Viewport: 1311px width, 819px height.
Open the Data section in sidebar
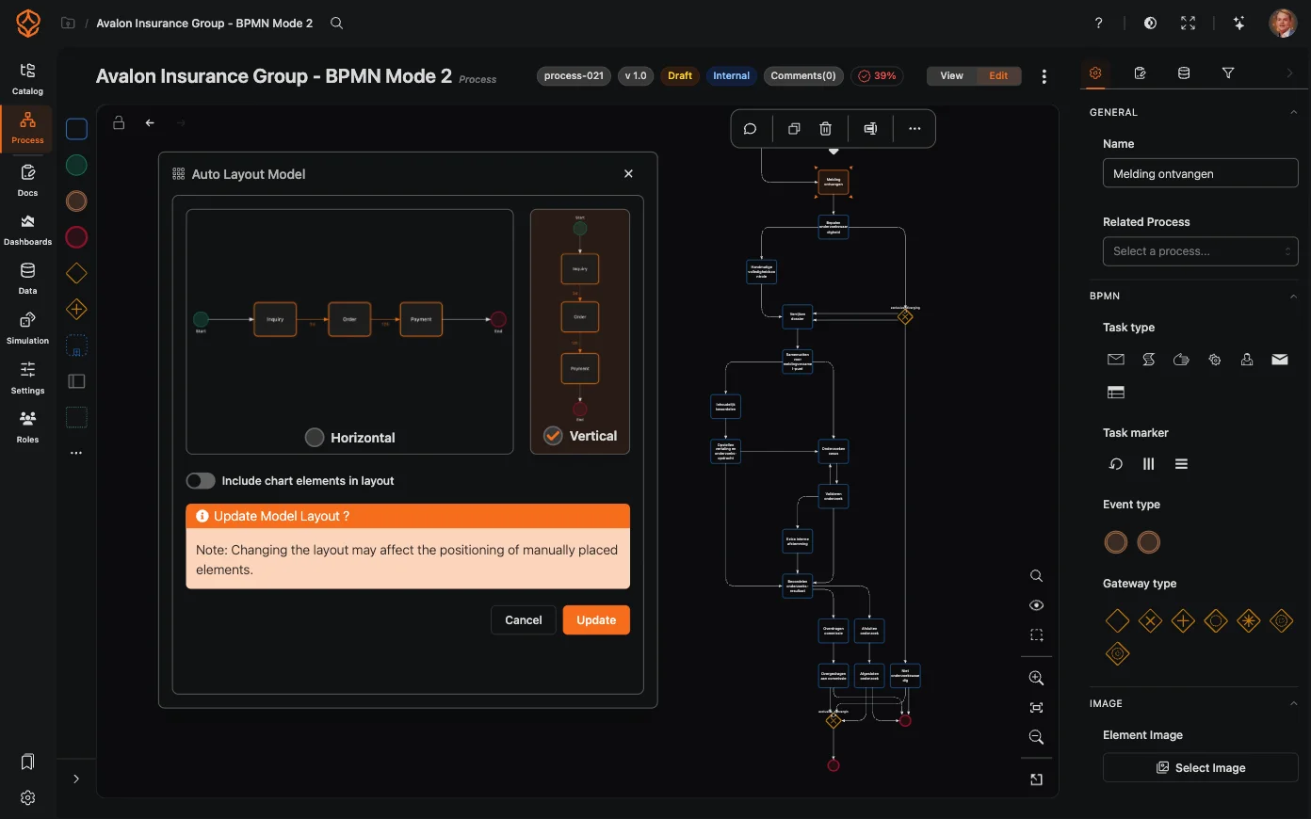(27, 279)
